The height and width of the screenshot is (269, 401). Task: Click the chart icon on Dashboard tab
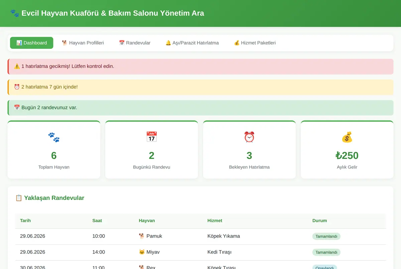19,43
